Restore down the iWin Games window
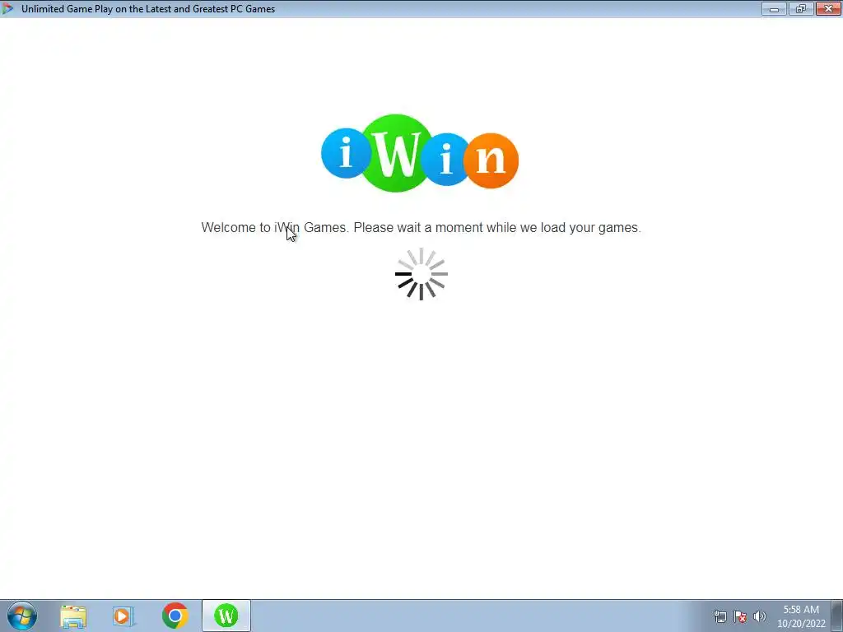Viewport: 843px width, 632px height. coord(801,8)
